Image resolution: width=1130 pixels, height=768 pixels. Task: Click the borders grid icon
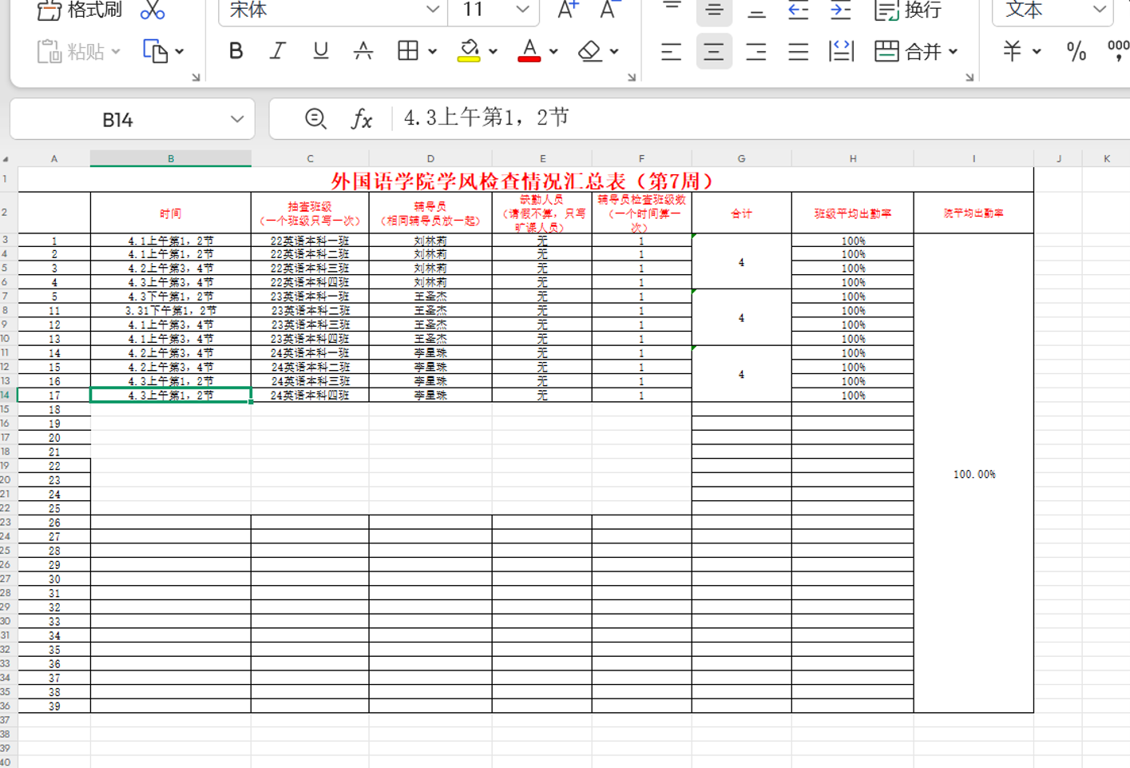click(x=408, y=51)
